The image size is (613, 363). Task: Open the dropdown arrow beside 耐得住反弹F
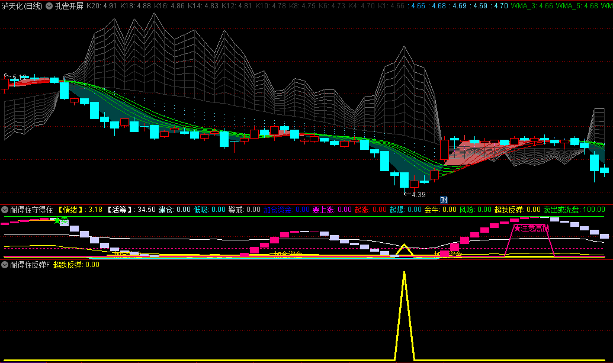tap(5, 265)
